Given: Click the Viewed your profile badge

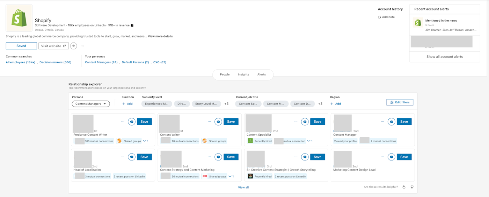Looking at the screenshot, I should point(345,141).
